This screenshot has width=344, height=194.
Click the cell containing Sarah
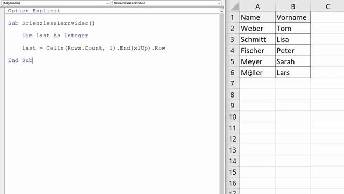(x=293, y=61)
